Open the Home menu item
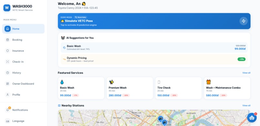Viewport: 260px width, 126px height. pyautogui.click(x=23, y=29)
